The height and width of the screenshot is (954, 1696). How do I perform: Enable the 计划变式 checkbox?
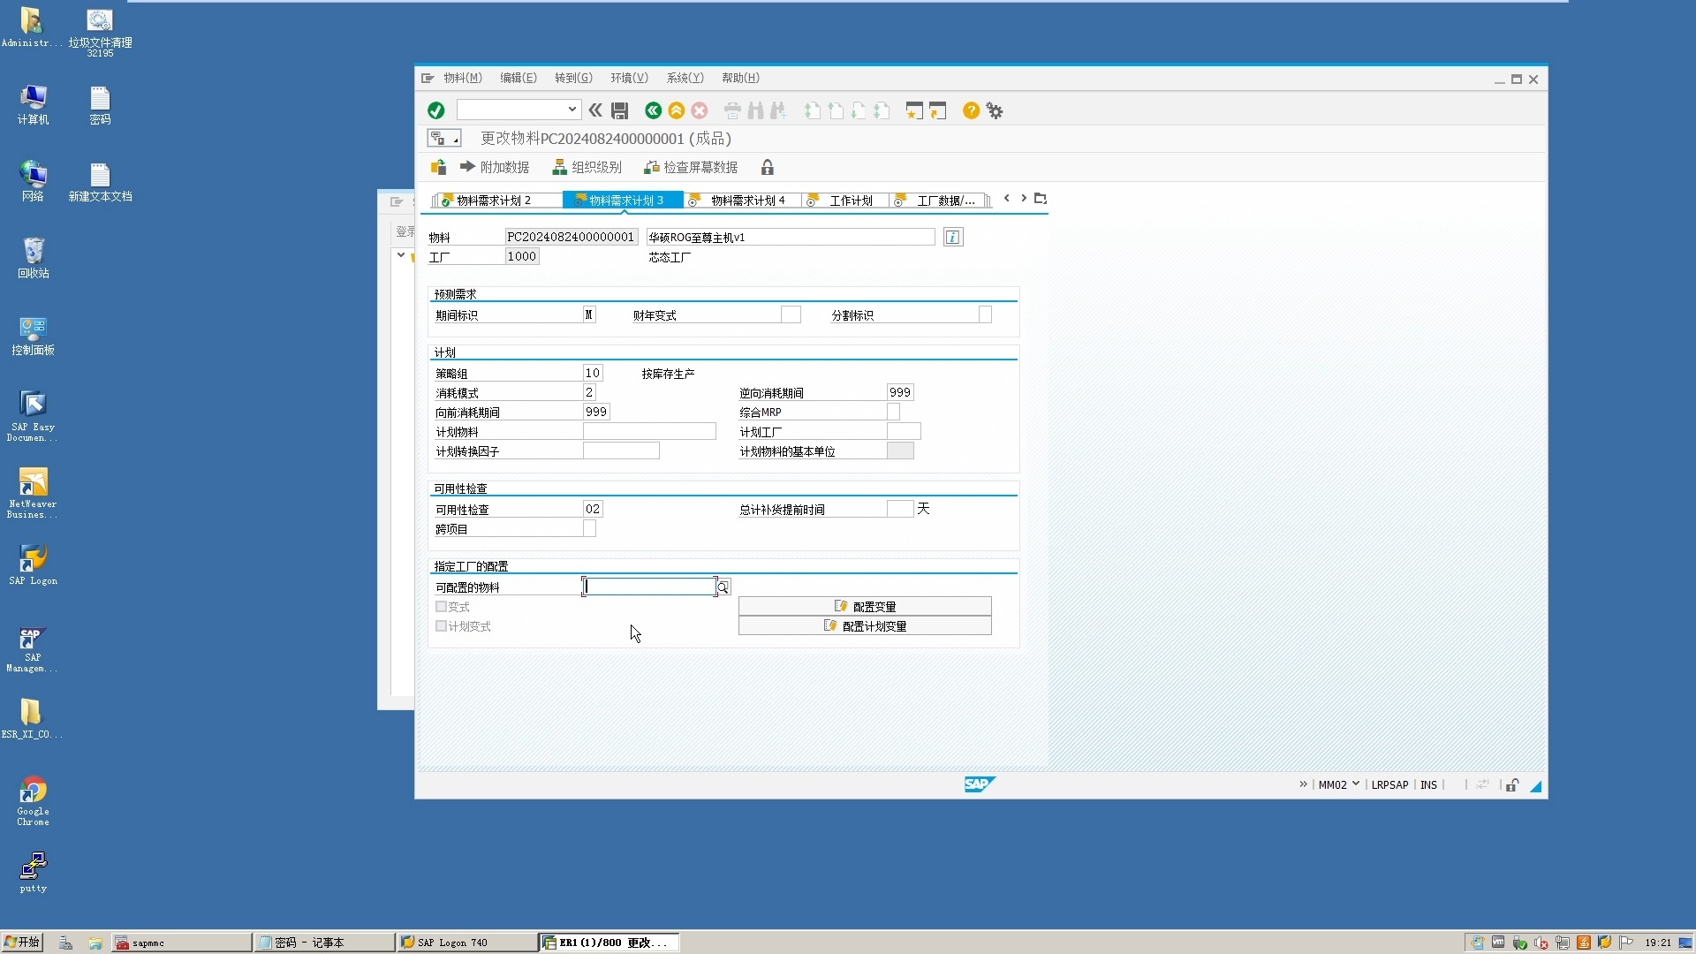pyautogui.click(x=440, y=625)
